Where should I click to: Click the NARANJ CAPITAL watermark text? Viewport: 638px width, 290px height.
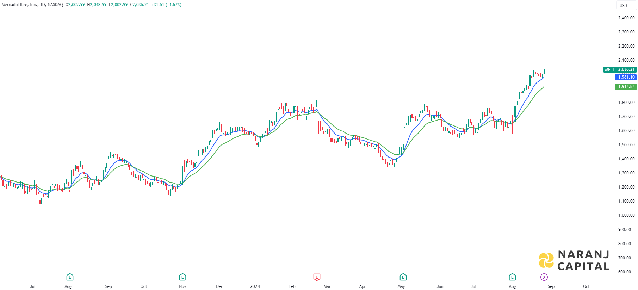(583, 260)
